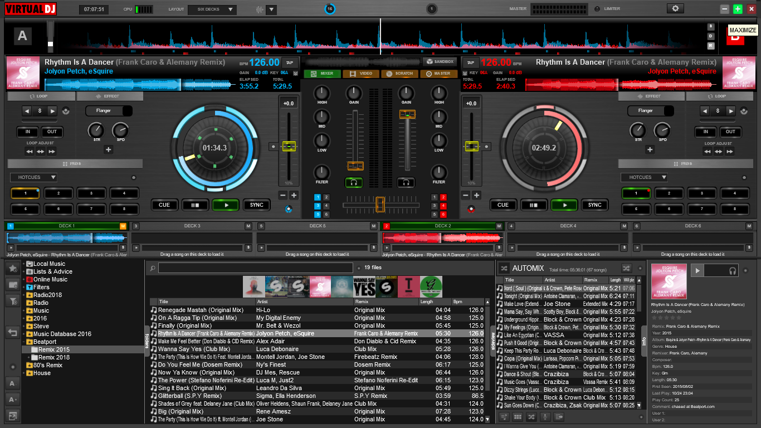Click the right deck effect plus icon
The image size is (761, 428).
tap(650, 149)
